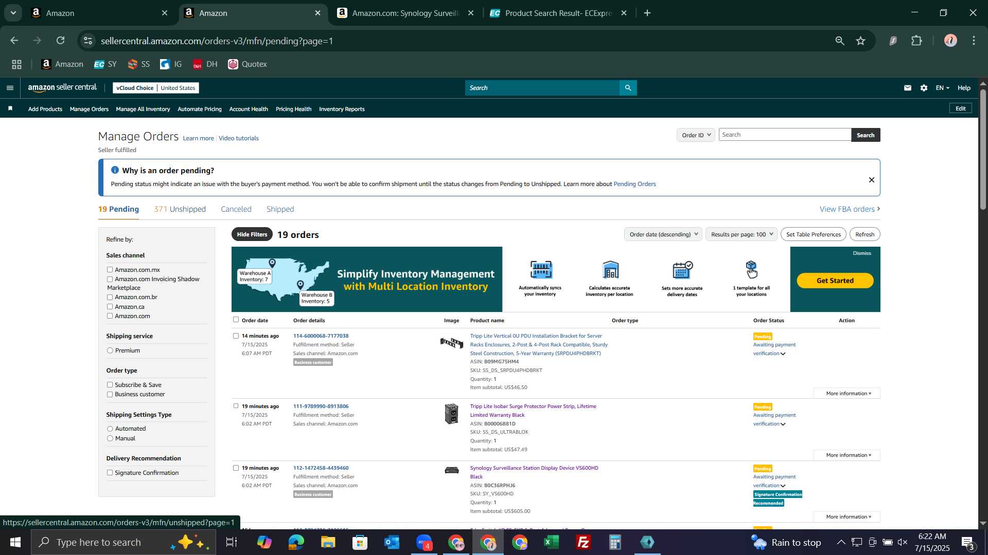Check the Signature Confirmation filter
Image resolution: width=988 pixels, height=555 pixels.
click(x=110, y=473)
